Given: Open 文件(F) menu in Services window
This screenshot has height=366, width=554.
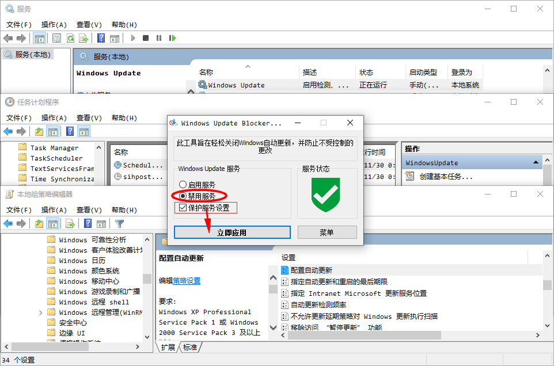Looking at the screenshot, I should (19, 25).
